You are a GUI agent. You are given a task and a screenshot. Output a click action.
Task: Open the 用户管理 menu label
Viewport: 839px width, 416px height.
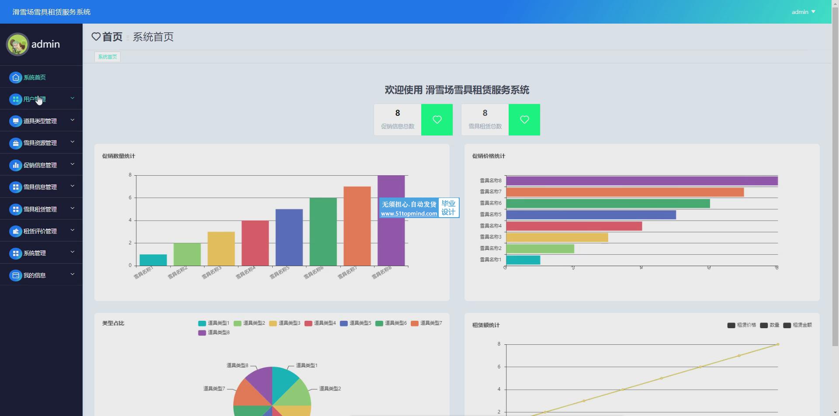35,99
